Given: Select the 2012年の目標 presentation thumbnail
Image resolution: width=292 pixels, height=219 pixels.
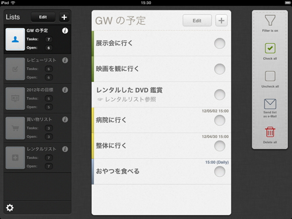Looking at the screenshot, I should (x=15, y=99).
